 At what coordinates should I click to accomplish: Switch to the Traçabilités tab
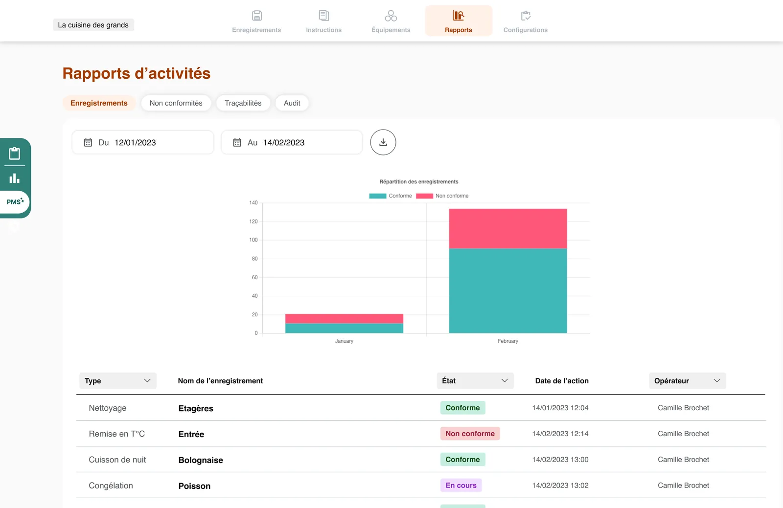[x=243, y=103]
